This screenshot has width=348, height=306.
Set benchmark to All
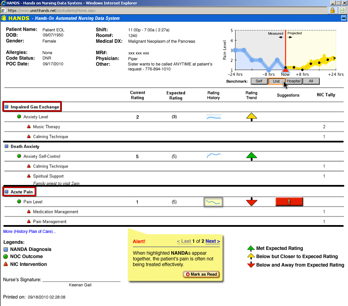tap(311, 81)
